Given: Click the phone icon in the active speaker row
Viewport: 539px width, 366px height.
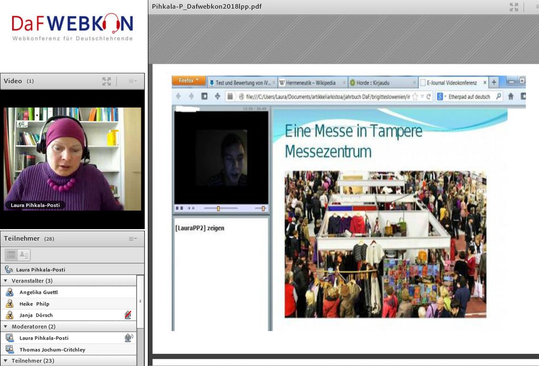Looking at the screenshot, I should click(x=9, y=269).
